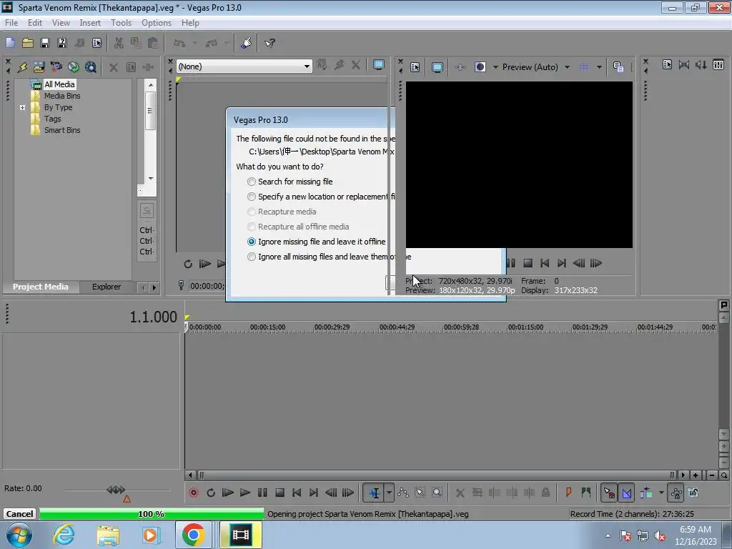Click the trimmer external monitor icon
The image size is (732, 549).
(x=379, y=65)
